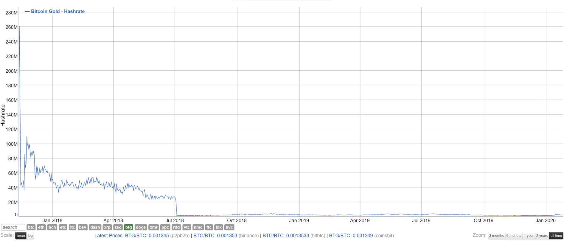Select the nvc coin tag
This screenshot has width=564, height=241.
click(x=229, y=227)
